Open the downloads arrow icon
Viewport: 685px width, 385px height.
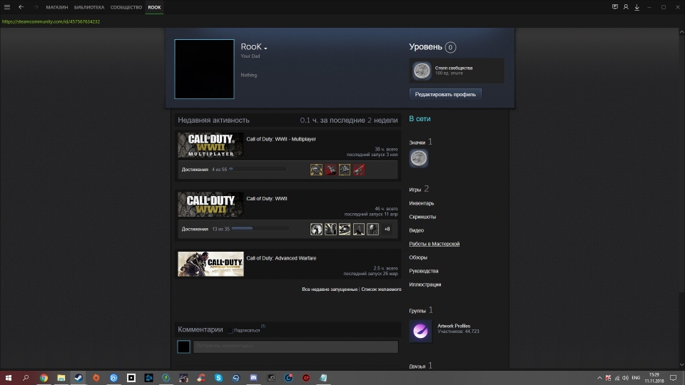pyautogui.click(x=637, y=7)
